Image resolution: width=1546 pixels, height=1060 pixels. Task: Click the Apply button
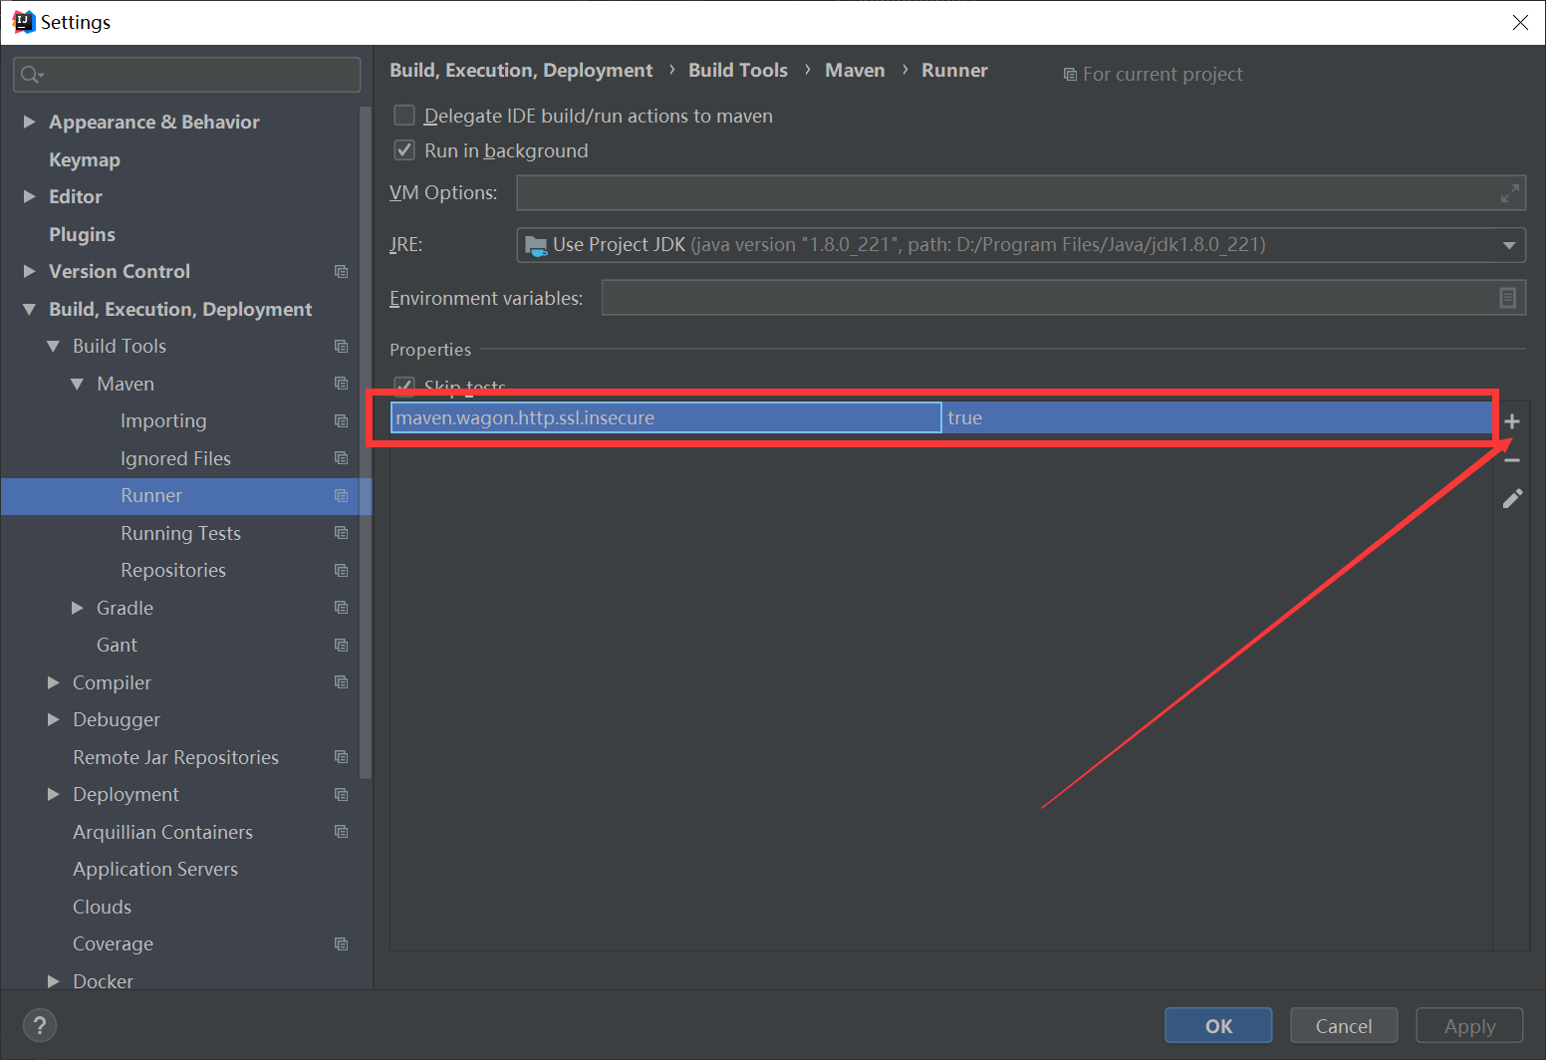(x=1470, y=1025)
